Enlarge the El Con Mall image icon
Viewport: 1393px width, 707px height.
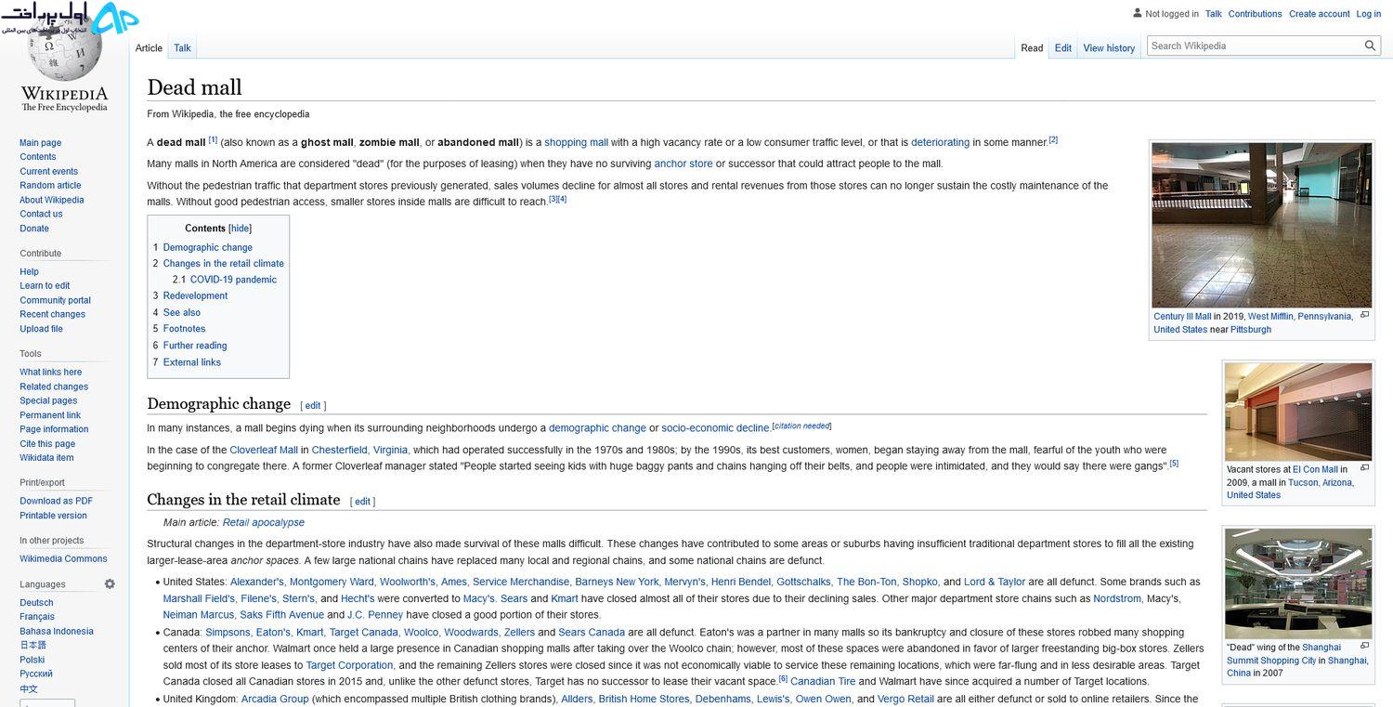click(x=1364, y=468)
